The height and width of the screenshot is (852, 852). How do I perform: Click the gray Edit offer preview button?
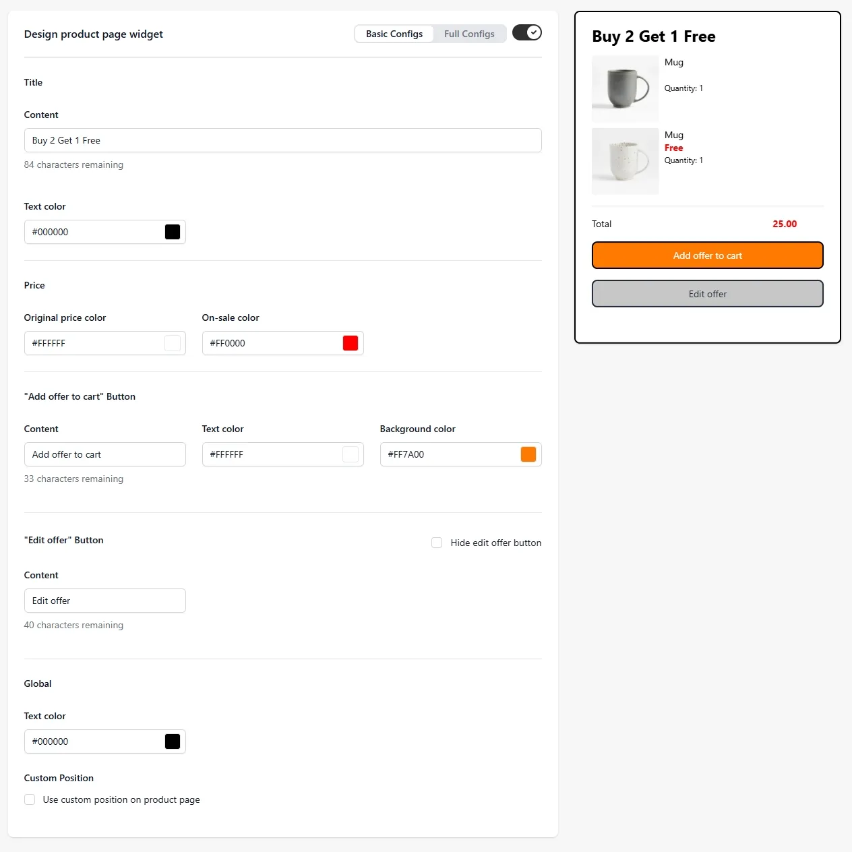(708, 294)
